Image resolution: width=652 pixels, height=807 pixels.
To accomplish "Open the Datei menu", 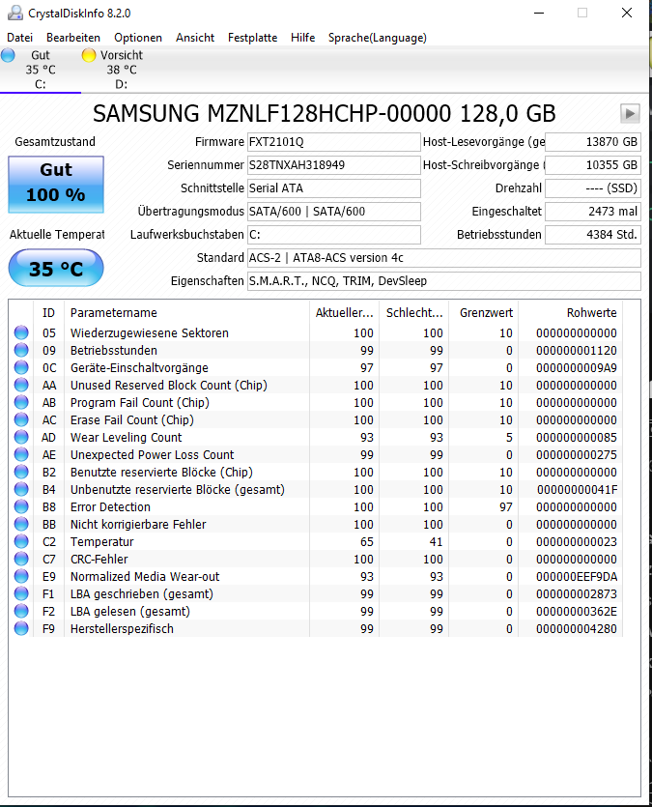I will (20, 38).
